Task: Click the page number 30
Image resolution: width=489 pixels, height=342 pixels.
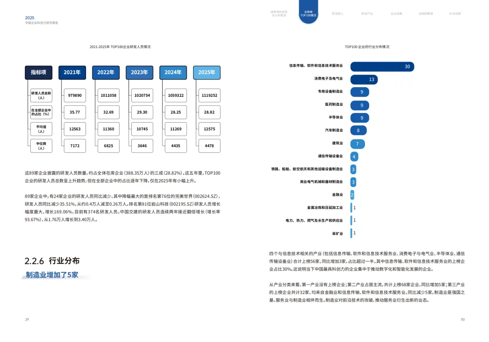Action: click(462, 319)
